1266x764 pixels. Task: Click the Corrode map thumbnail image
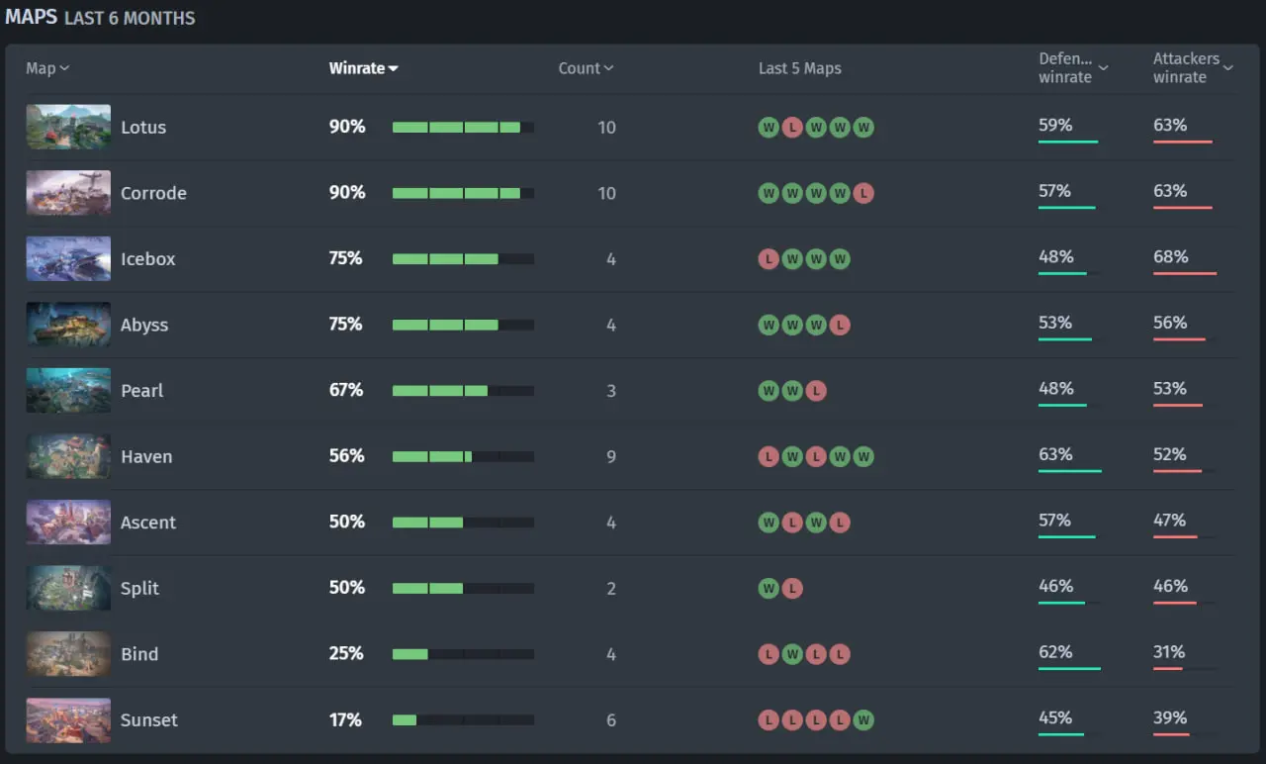tap(68, 193)
